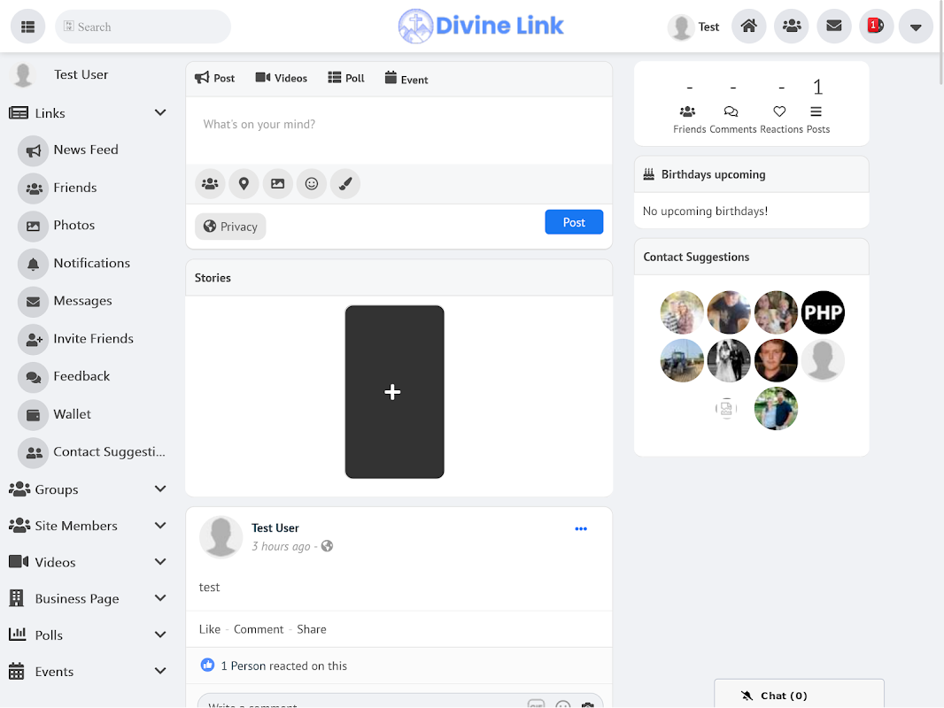Click the blue thumbs-up reaction icon
The height and width of the screenshot is (708, 944).
click(207, 665)
